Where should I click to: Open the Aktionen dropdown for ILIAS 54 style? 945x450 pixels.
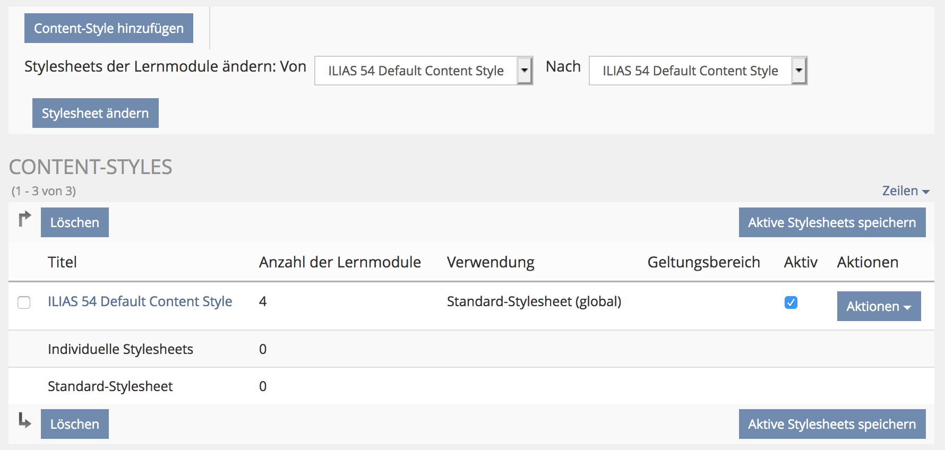click(x=879, y=306)
